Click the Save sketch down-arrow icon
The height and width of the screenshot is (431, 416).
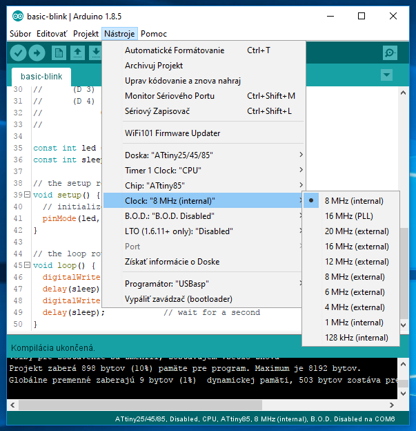[x=96, y=52]
